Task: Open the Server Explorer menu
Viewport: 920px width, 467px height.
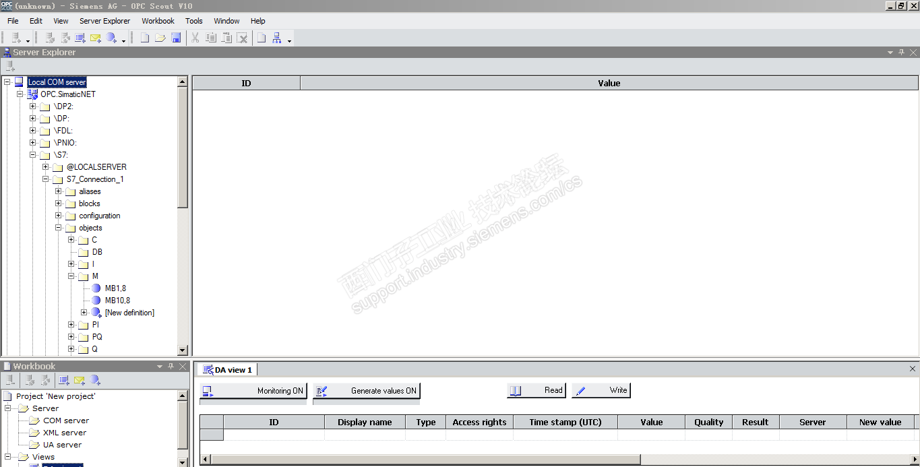Action: tap(104, 21)
